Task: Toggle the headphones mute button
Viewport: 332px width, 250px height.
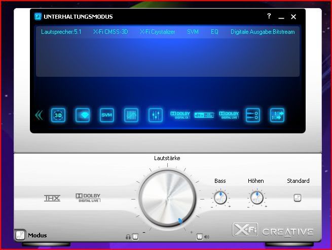Action: (x=135, y=237)
